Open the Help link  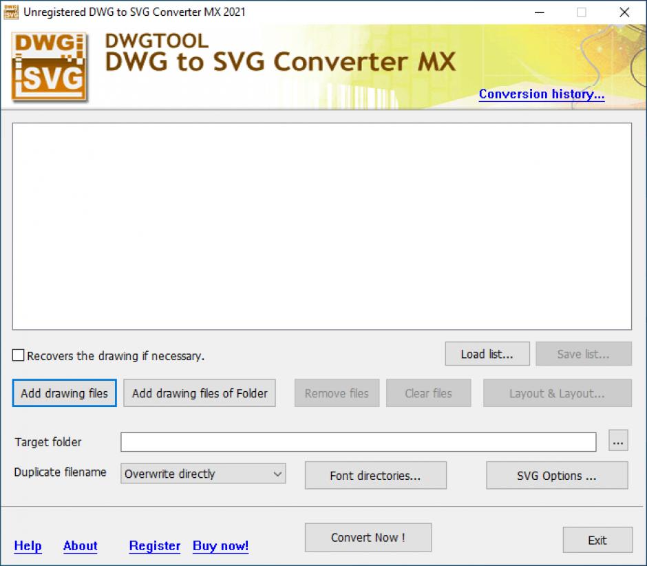28,546
